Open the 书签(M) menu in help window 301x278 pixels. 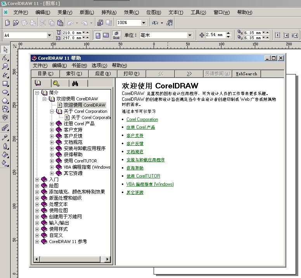pos(79,66)
